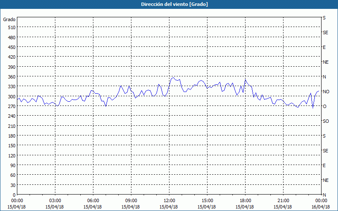Click the 450 degree axis label
The width and height of the screenshot is (338, 211).
[12, 47]
